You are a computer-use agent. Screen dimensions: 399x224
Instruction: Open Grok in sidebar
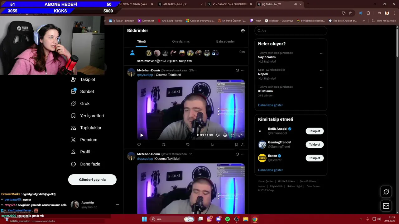point(80,104)
